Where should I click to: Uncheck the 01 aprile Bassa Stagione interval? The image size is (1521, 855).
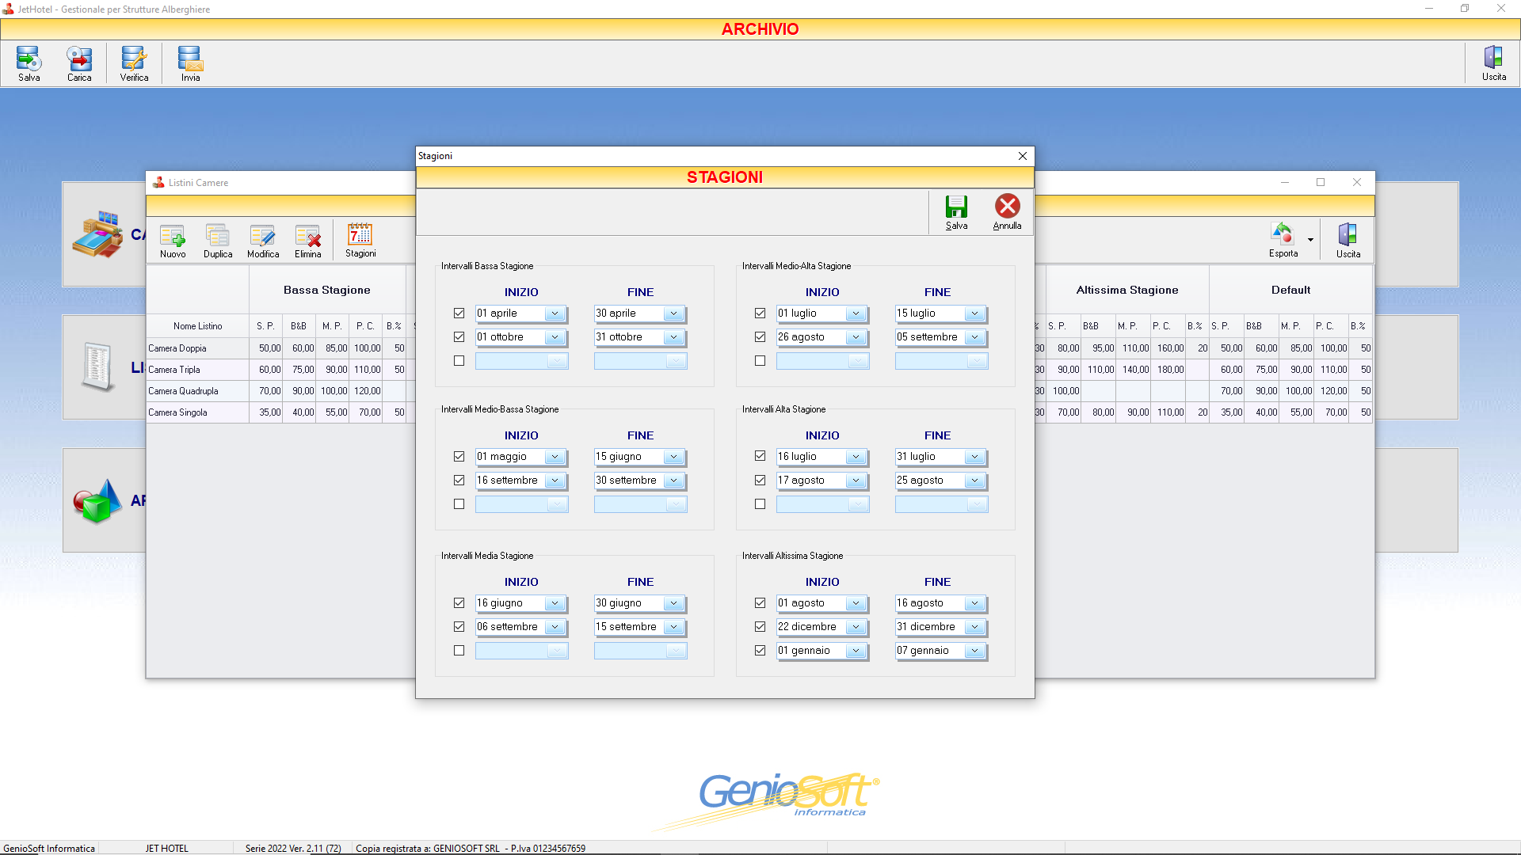click(x=459, y=313)
